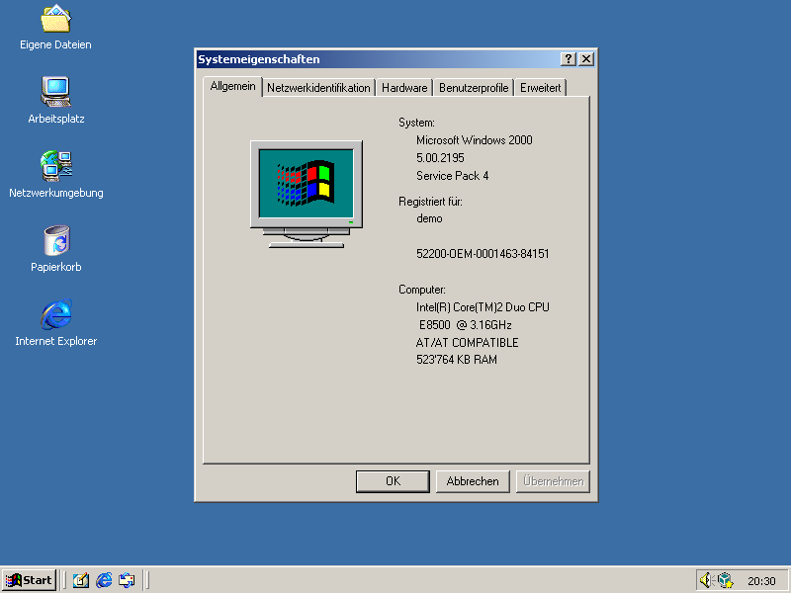The height and width of the screenshot is (593, 791).
Task: Click Show Desktop quick launch icon
Action: [x=81, y=580]
